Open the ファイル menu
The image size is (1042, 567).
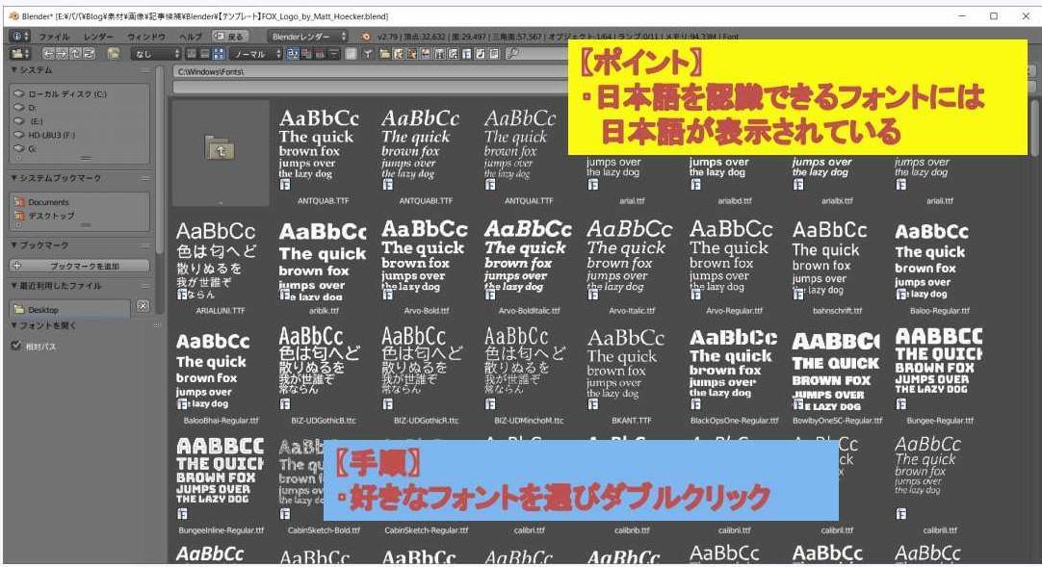coord(54,37)
